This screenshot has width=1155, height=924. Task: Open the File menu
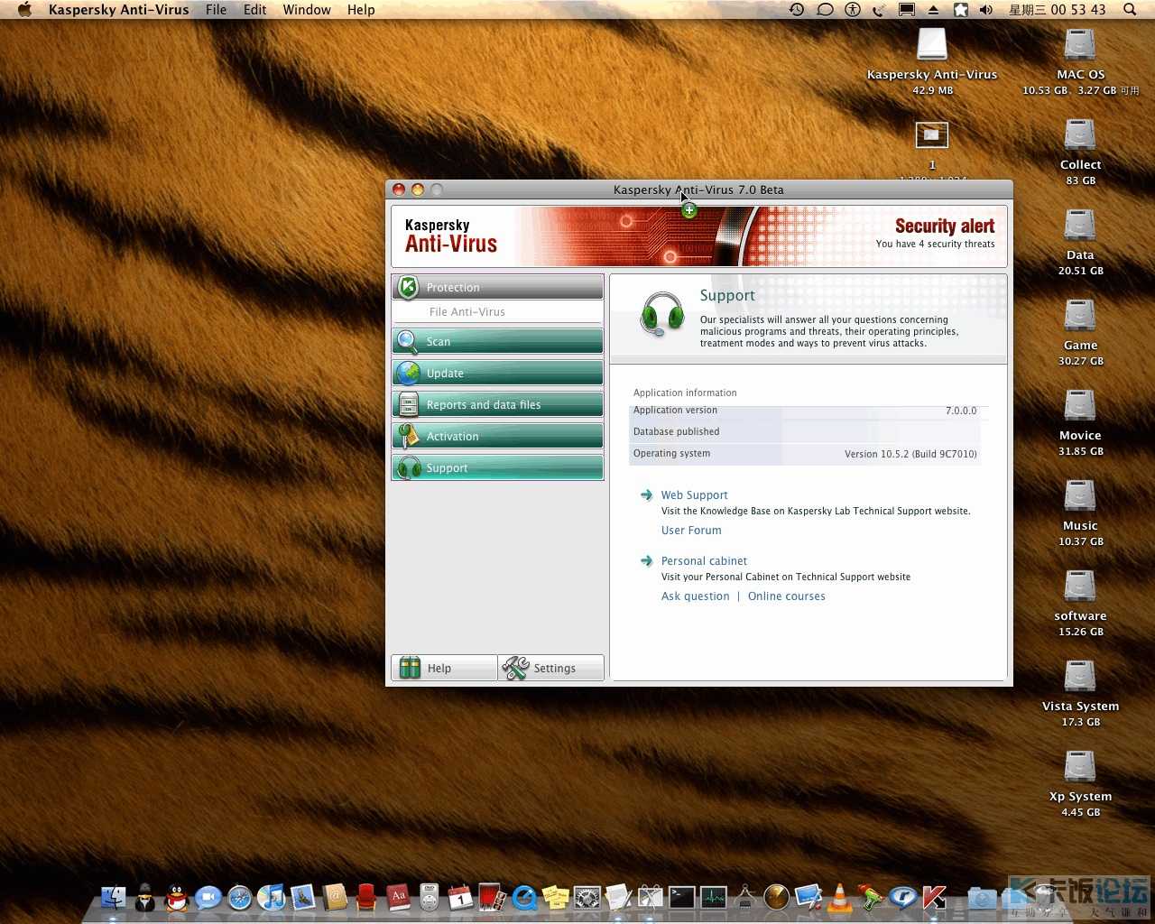[216, 10]
